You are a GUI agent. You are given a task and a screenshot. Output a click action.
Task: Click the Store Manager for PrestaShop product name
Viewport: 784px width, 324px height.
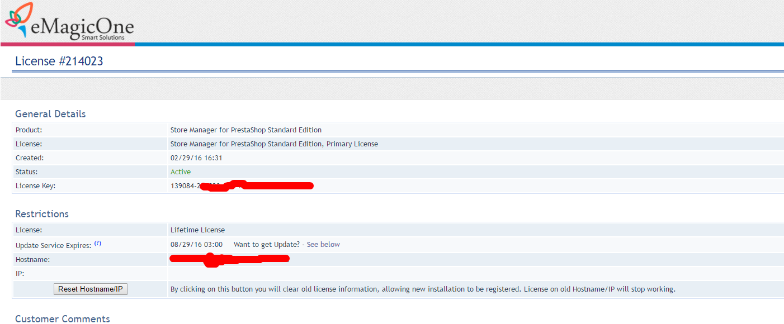pyautogui.click(x=245, y=130)
